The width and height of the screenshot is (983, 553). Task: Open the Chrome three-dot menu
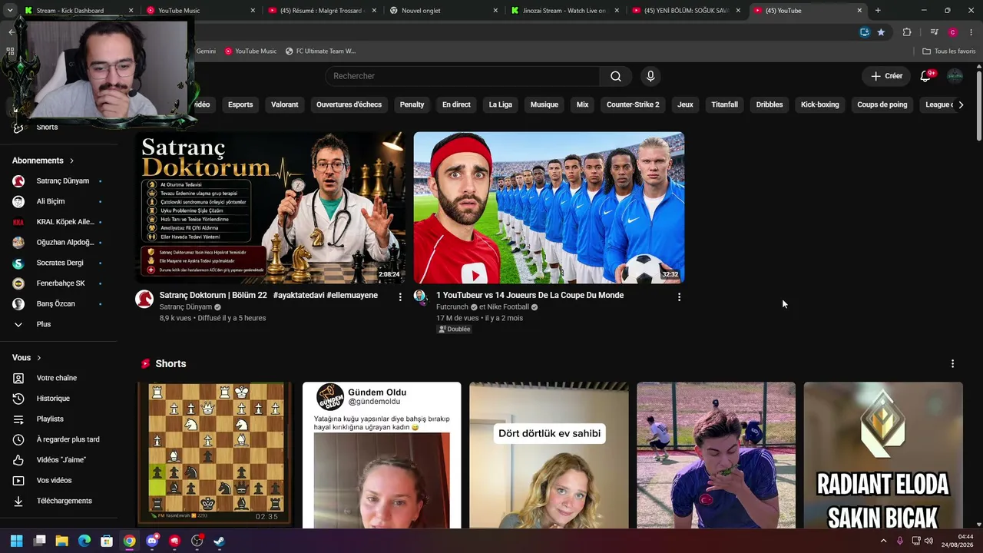(970, 32)
